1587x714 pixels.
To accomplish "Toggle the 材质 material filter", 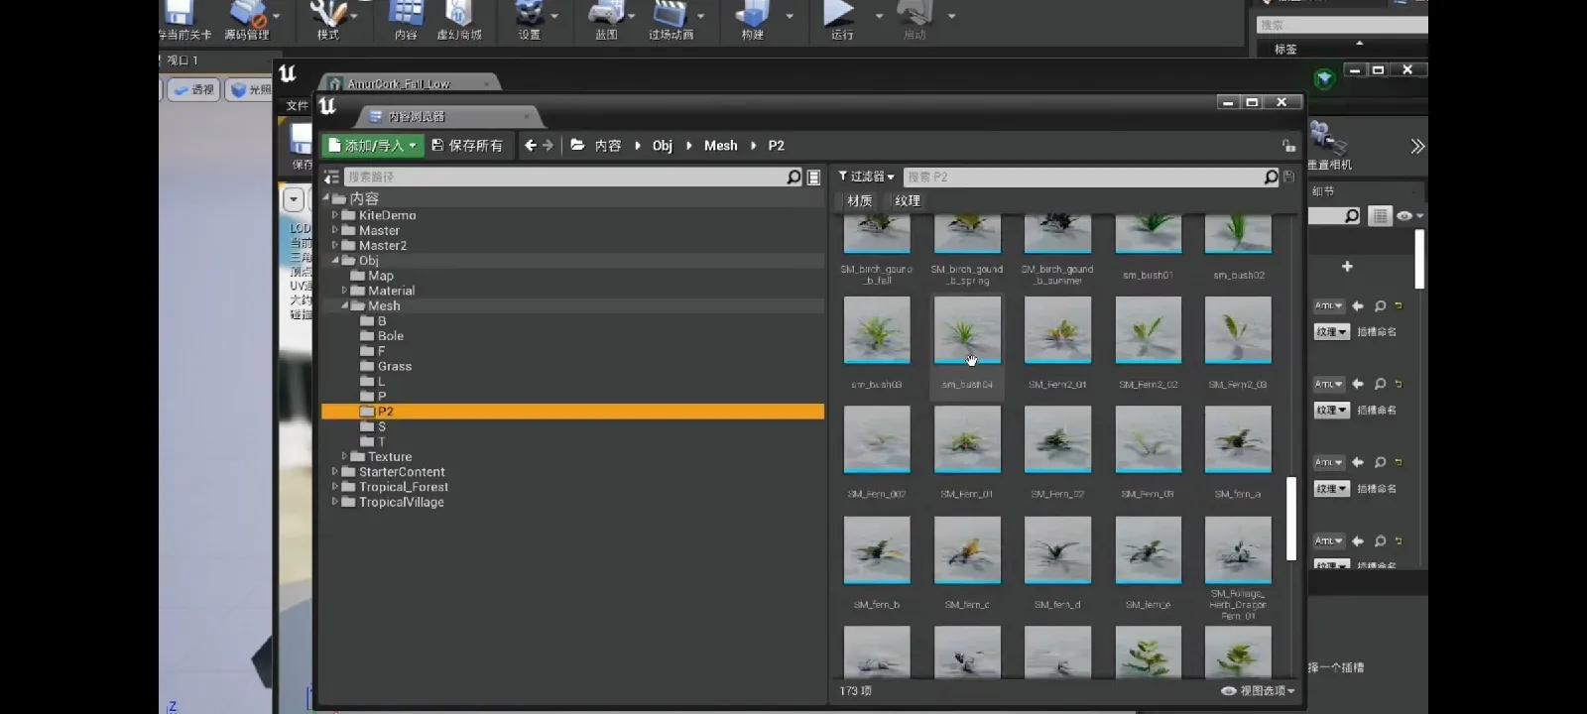I will 859,201.
